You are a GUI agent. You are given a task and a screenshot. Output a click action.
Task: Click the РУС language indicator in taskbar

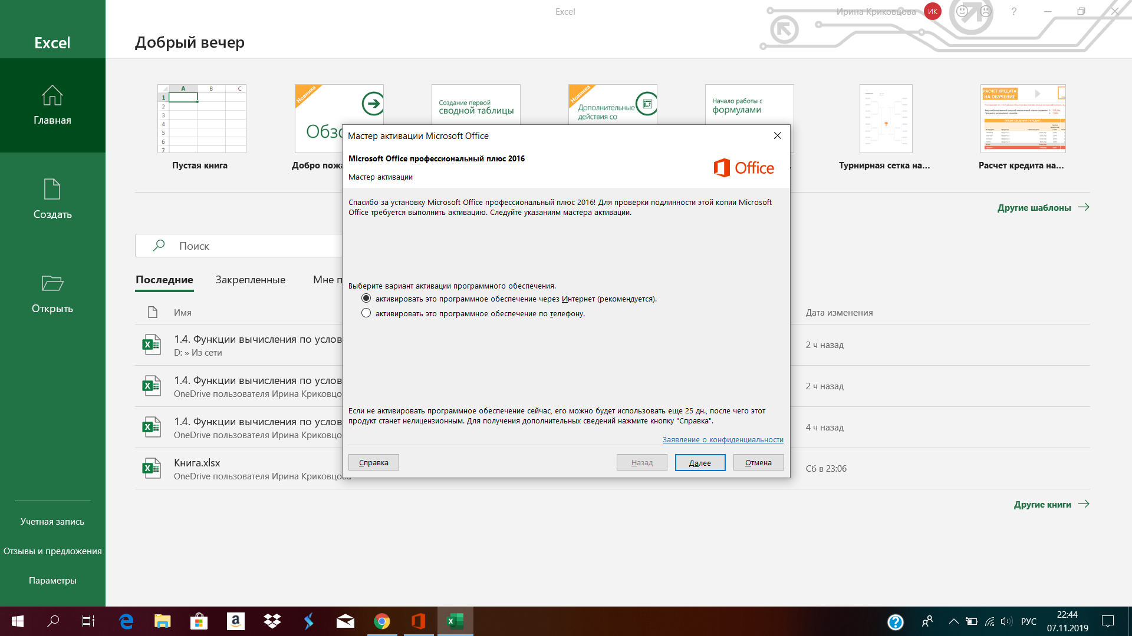tap(1029, 621)
